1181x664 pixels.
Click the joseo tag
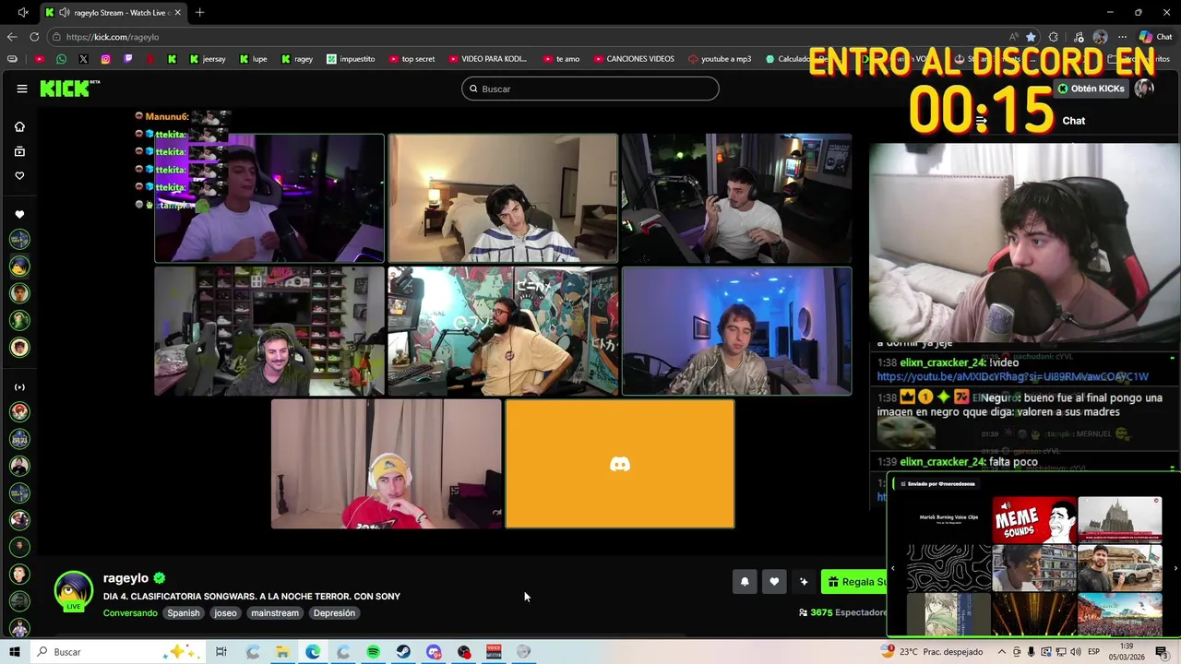click(225, 613)
